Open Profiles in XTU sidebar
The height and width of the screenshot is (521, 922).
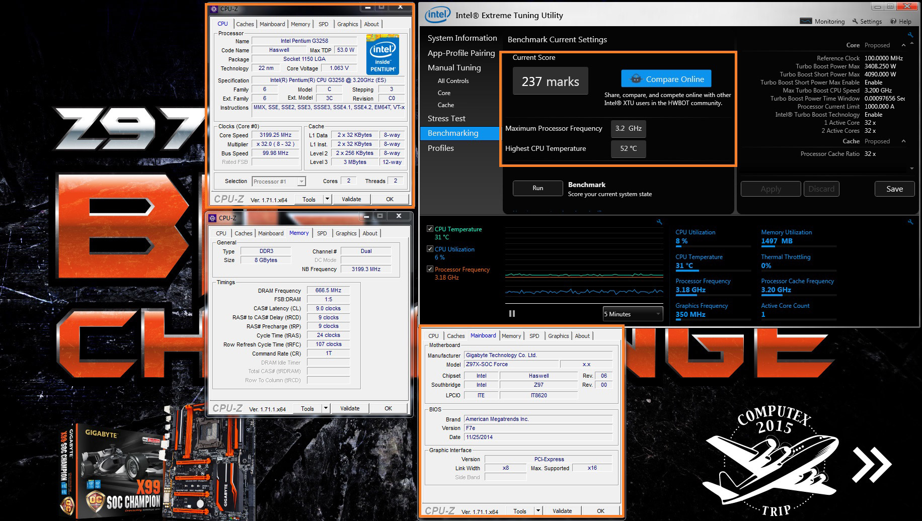440,148
